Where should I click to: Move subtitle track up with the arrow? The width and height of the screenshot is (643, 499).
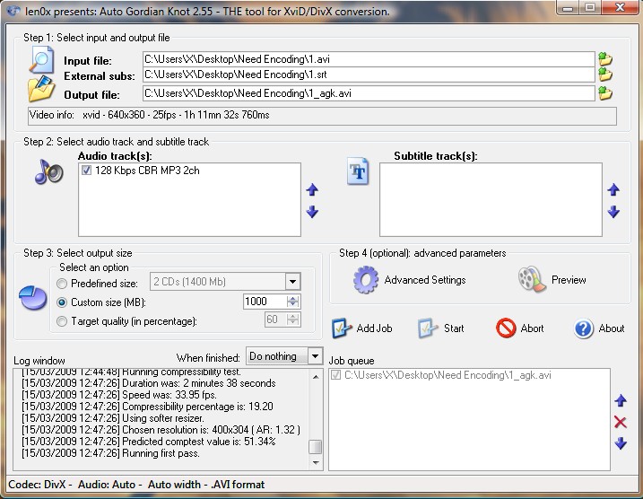point(613,189)
